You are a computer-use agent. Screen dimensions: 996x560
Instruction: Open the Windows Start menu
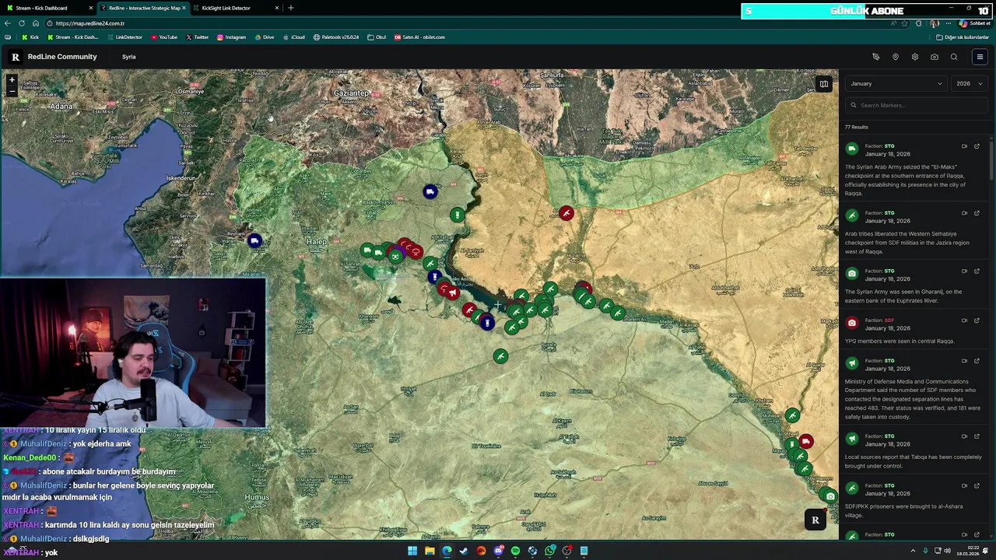(x=412, y=551)
